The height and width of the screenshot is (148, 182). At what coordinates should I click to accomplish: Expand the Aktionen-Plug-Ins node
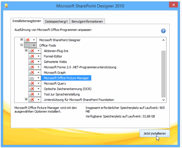pyautogui.click(x=26, y=50)
